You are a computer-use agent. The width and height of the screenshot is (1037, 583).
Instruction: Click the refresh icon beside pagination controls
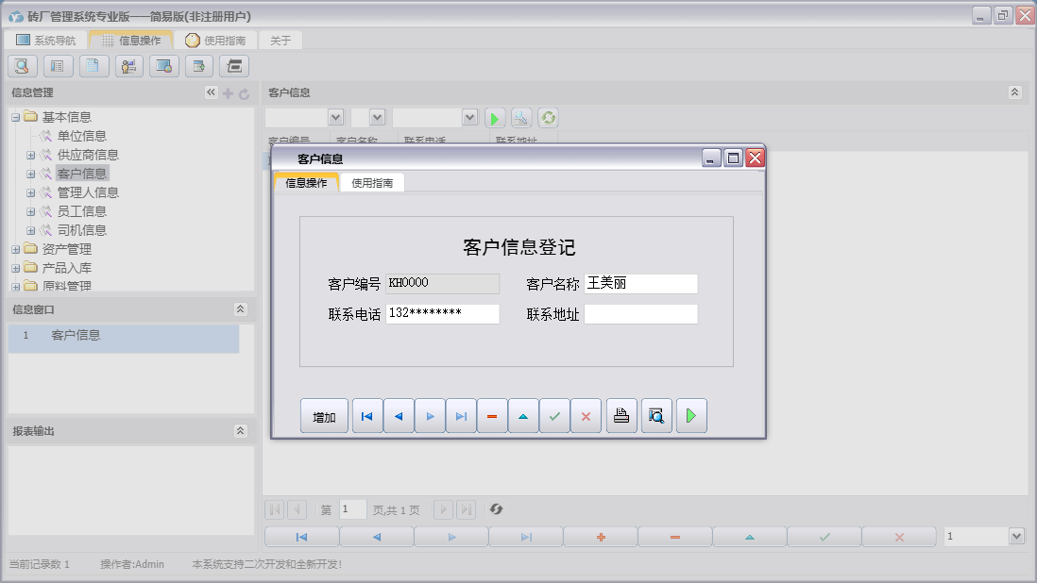(496, 509)
